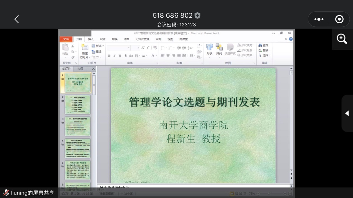Open the three-dots more options menu

[319, 19]
